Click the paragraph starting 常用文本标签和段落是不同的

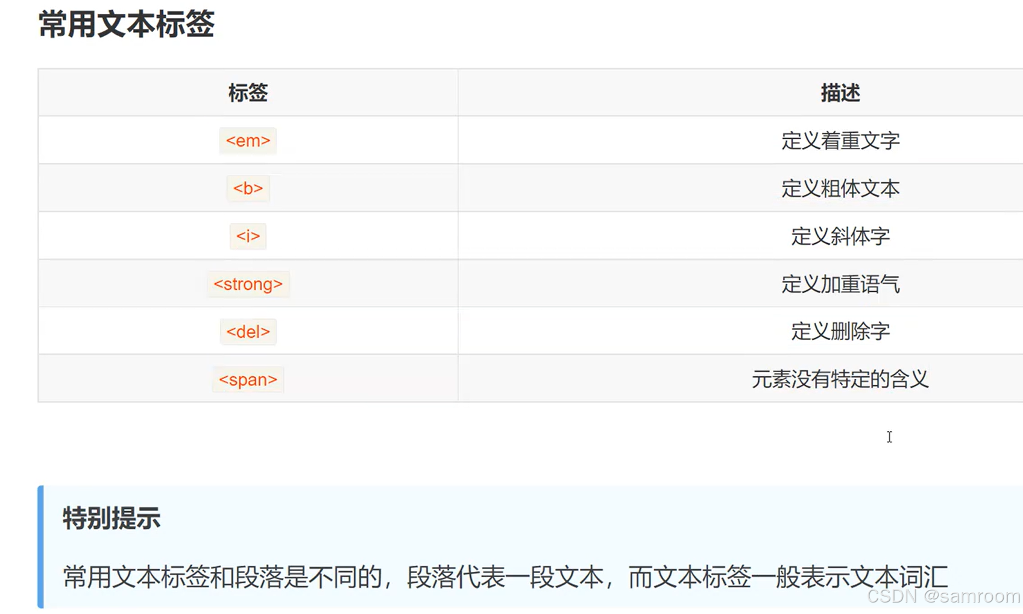click(505, 577)
